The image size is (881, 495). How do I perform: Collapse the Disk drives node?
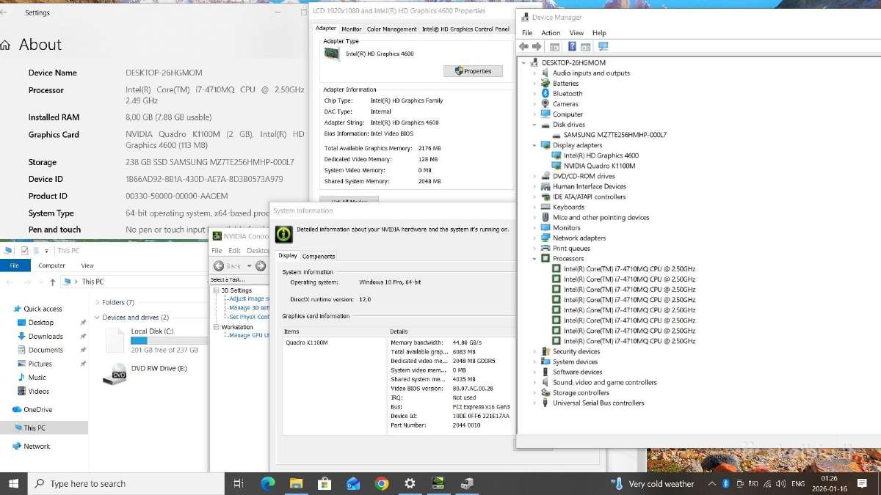click(x=534, y=125)
